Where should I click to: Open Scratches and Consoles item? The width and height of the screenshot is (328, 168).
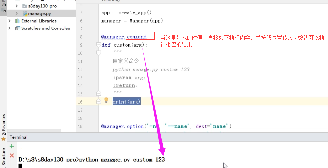pos(45,28)
